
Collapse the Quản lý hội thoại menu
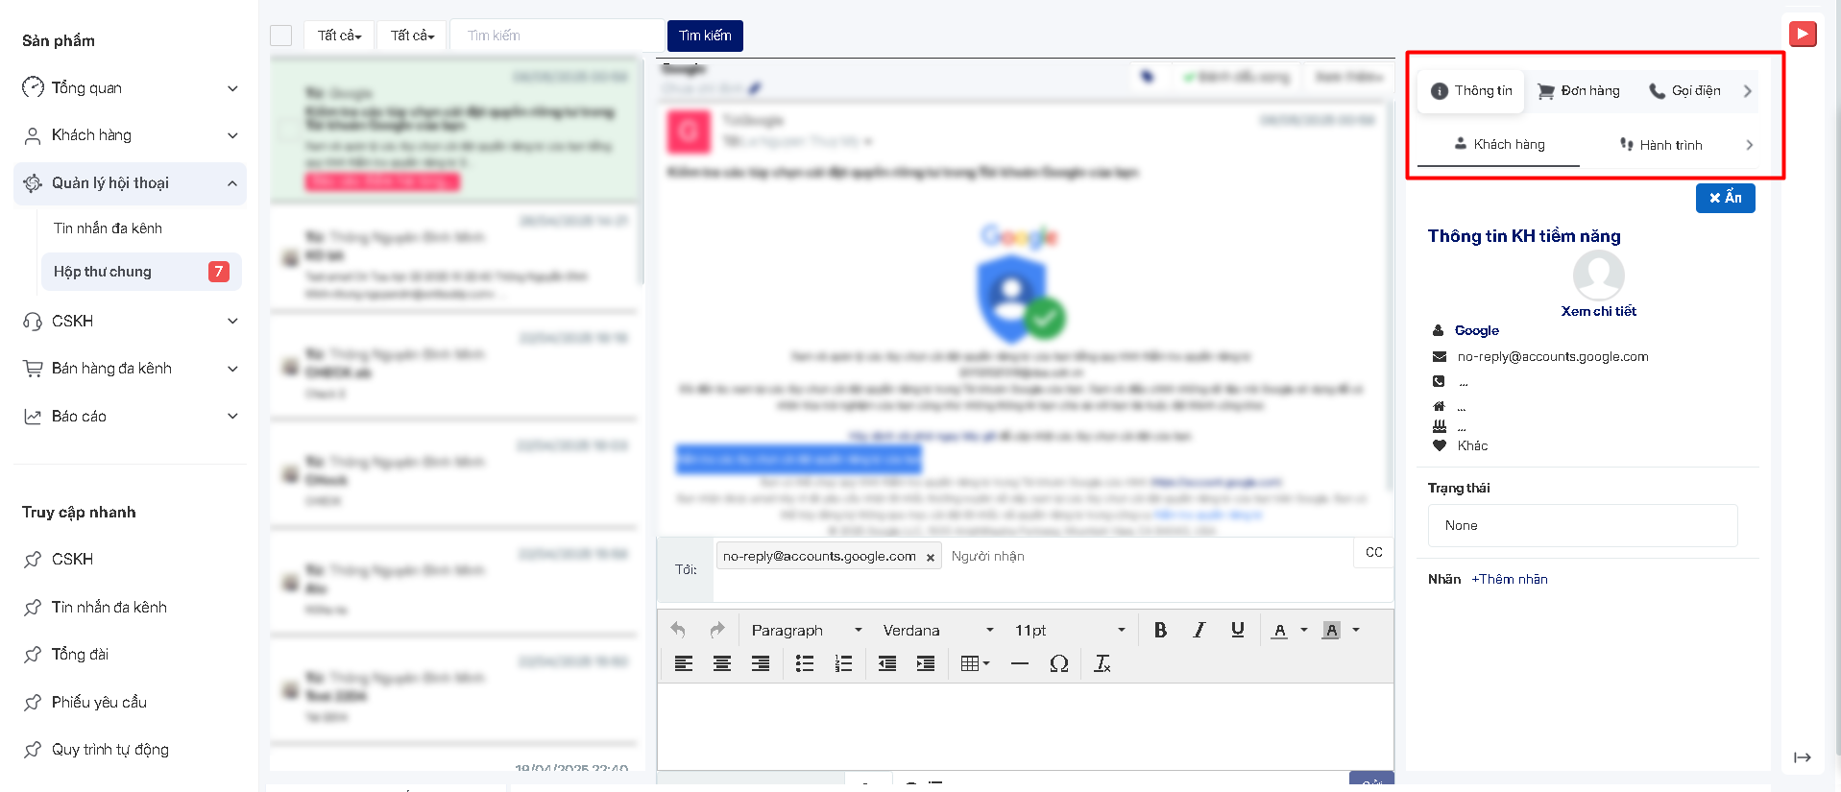232,183
